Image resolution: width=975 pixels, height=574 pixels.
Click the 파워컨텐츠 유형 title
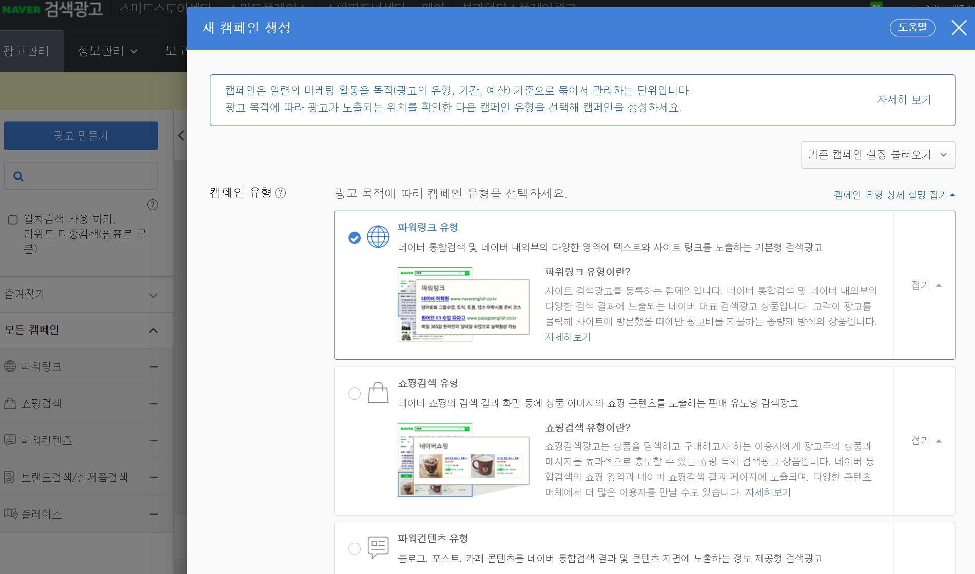click(433, 538)
